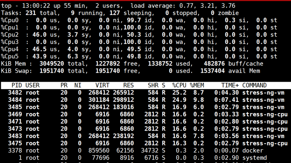Select stress-ng-cpu process PID 3469

(146, 114)
